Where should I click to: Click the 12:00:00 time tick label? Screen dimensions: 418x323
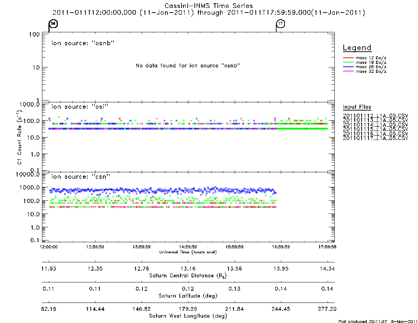click(49, 247)
